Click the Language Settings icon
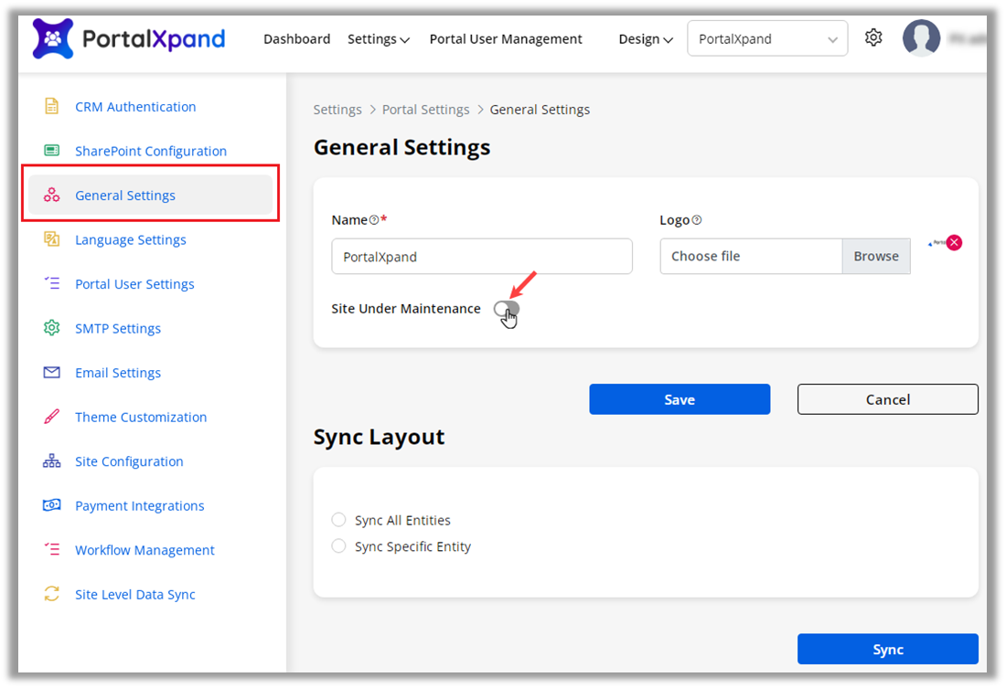 click(52, 239)
